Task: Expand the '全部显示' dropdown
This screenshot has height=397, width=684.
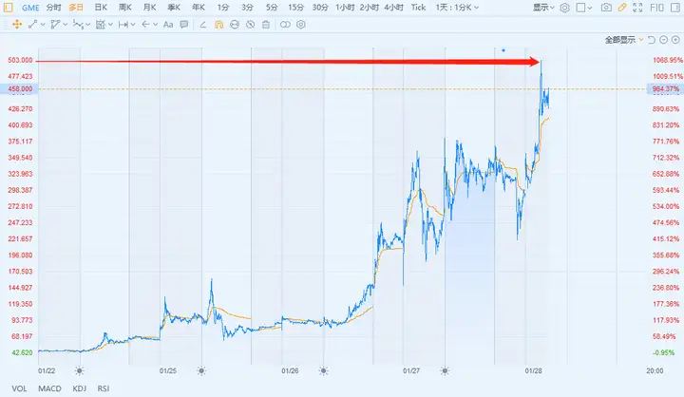Action: [623, 40]
